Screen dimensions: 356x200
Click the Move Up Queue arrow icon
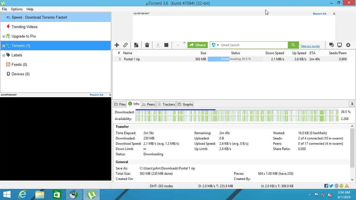click(x=178, y=45)
